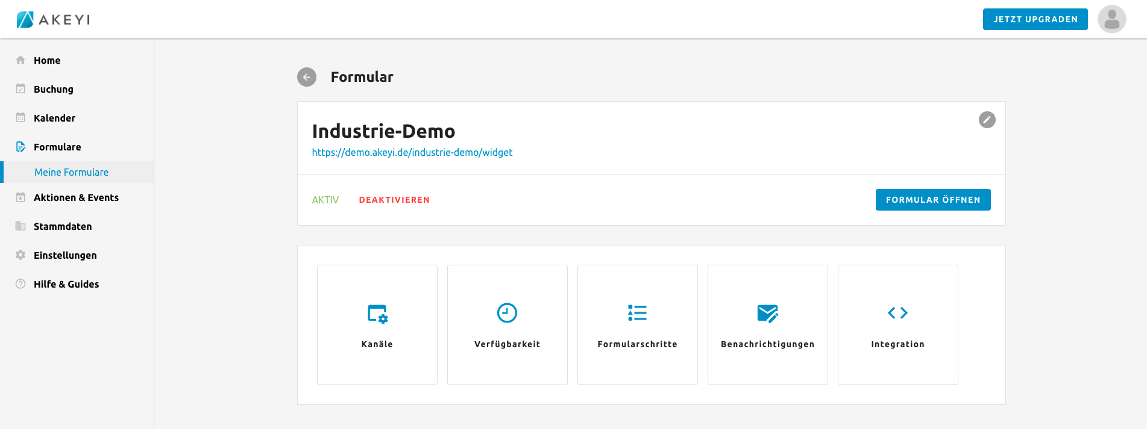Open Kalender in the sidebar

[x=54, y=118]
